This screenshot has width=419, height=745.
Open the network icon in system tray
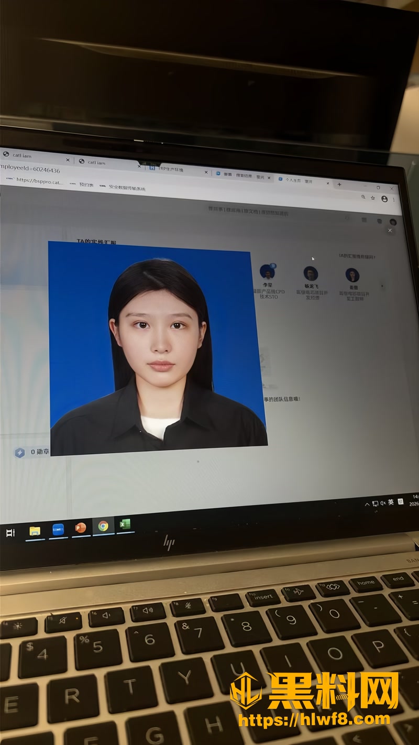375,503
